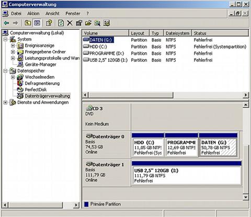The width and height of the screenshot is (251, 217).
Task: Restore the inner MMC child window
Action: (238, 14)
